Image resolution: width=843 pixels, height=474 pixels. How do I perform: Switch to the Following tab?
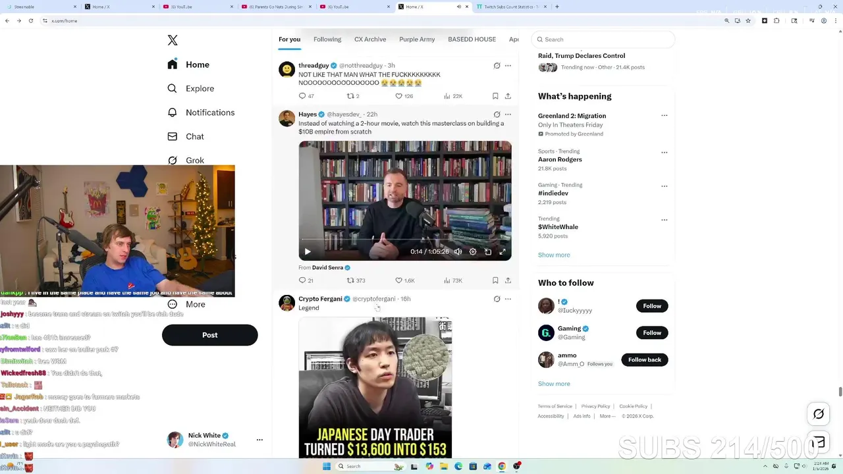point(327,39)
